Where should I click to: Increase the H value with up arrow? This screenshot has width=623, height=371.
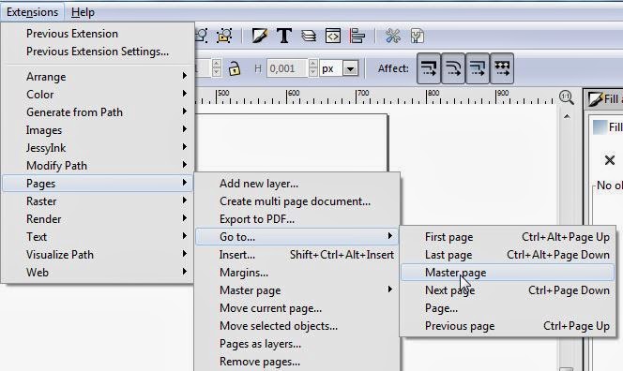point(313,64)
